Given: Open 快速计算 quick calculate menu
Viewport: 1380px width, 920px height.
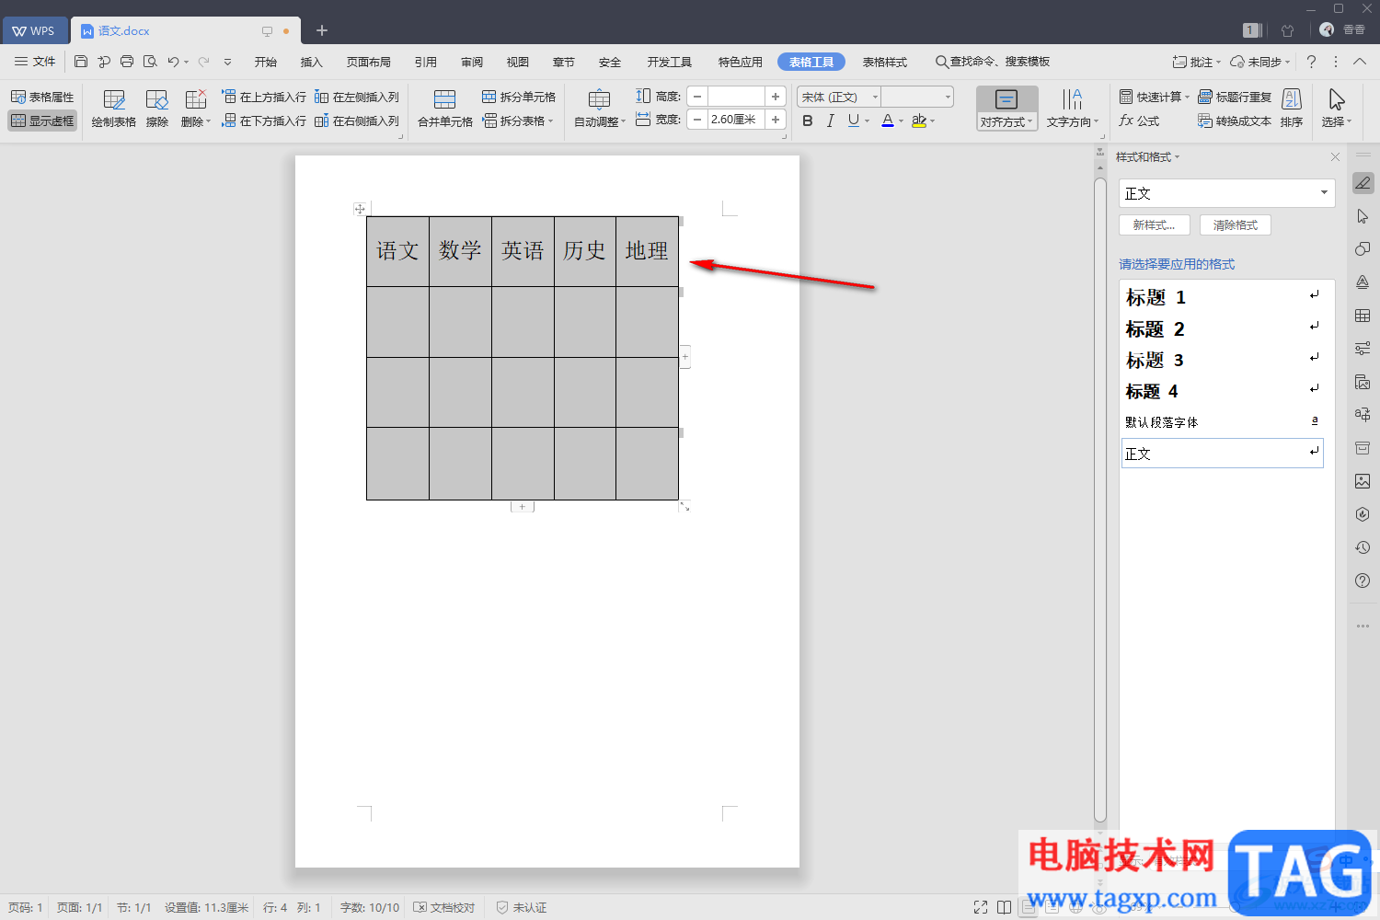Looking at the screenshot, I should (1155, 97).
